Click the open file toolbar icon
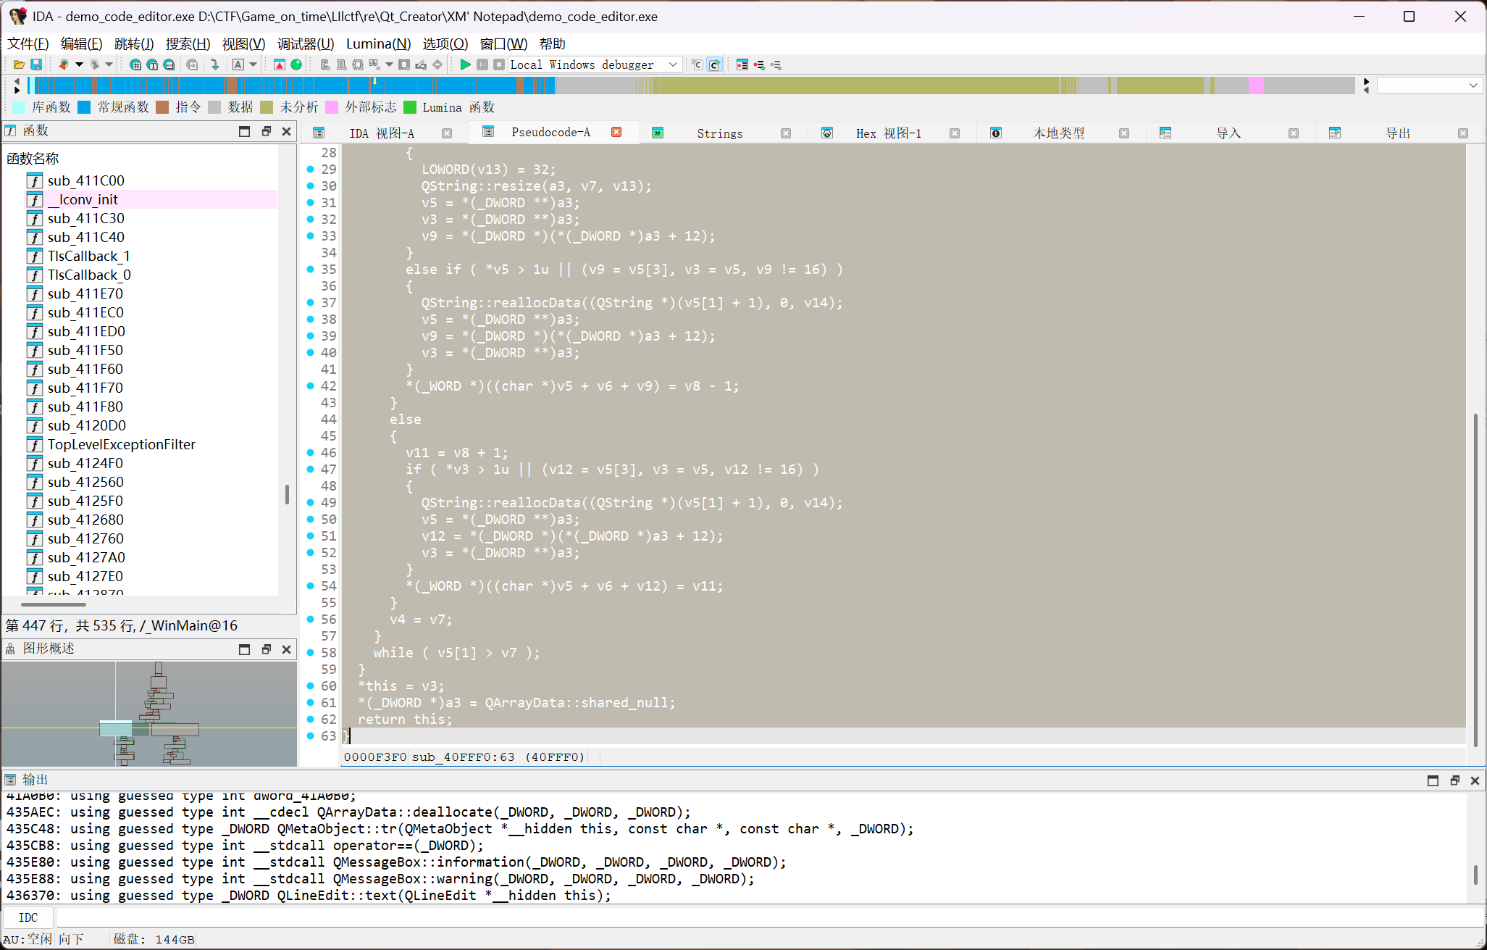 point(20,64)
